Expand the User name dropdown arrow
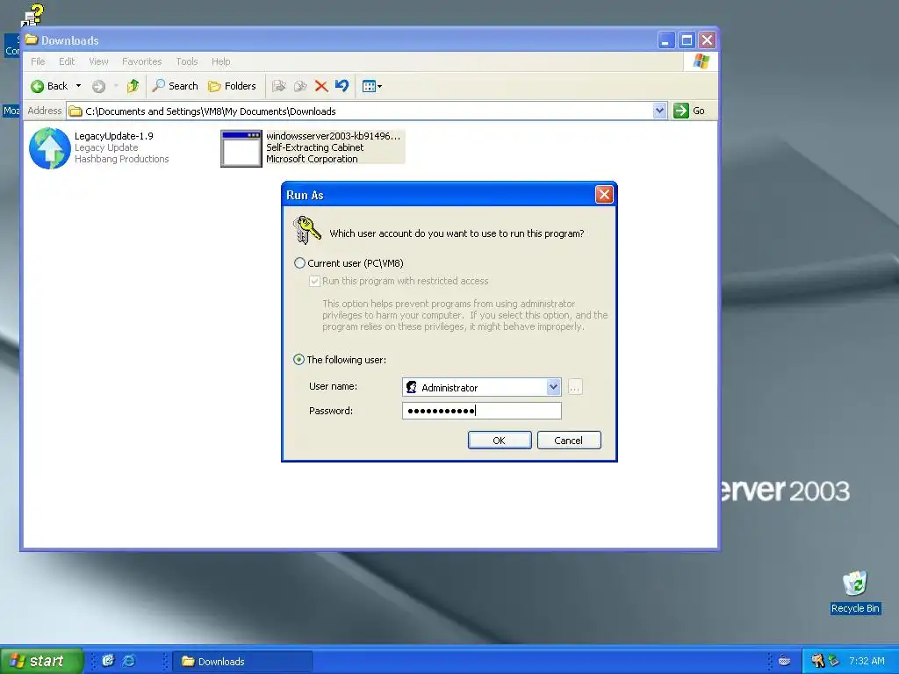 pos(553,387)
